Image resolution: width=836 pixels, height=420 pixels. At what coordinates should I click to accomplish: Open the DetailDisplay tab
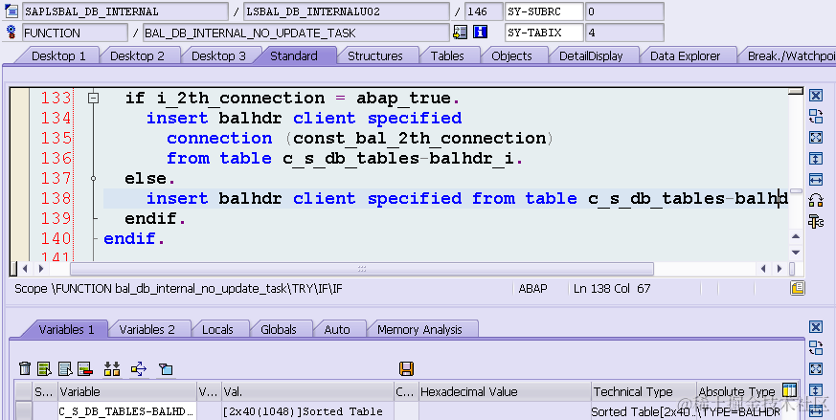tap(591, 55)
